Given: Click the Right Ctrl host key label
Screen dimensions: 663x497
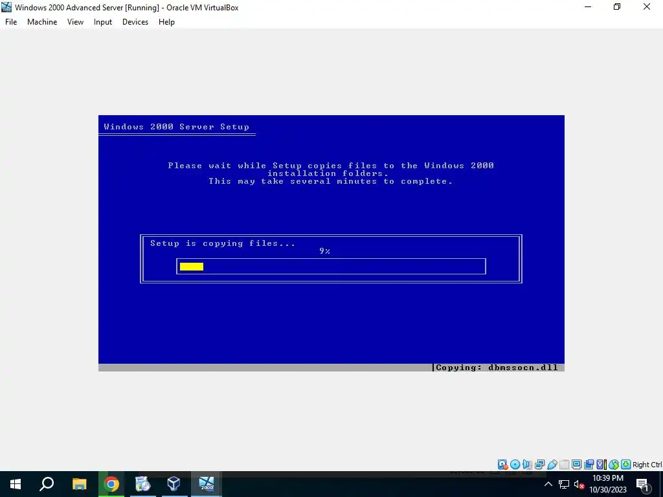Looking at the screenshot, I should (x=647, y=465).
